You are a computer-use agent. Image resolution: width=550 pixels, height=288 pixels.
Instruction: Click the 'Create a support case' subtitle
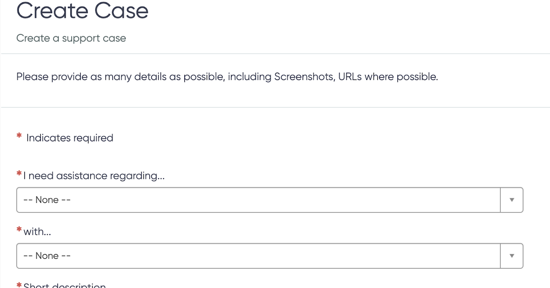(71, 38)
